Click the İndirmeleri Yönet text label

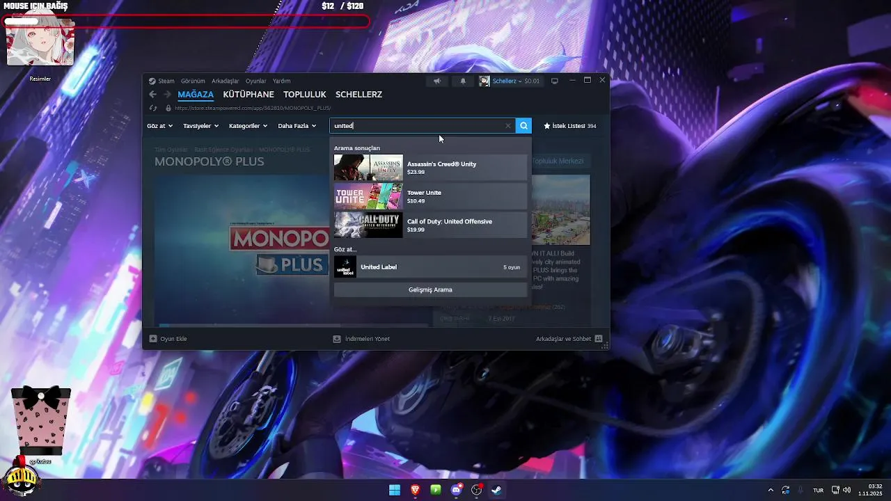point(368,339)
